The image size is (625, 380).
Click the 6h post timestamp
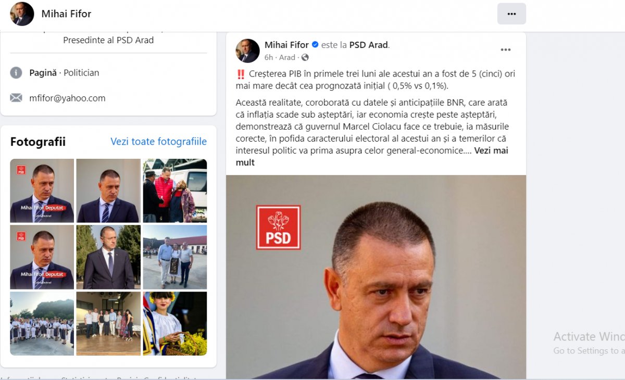pyautogui.click(x=268, y=57)
